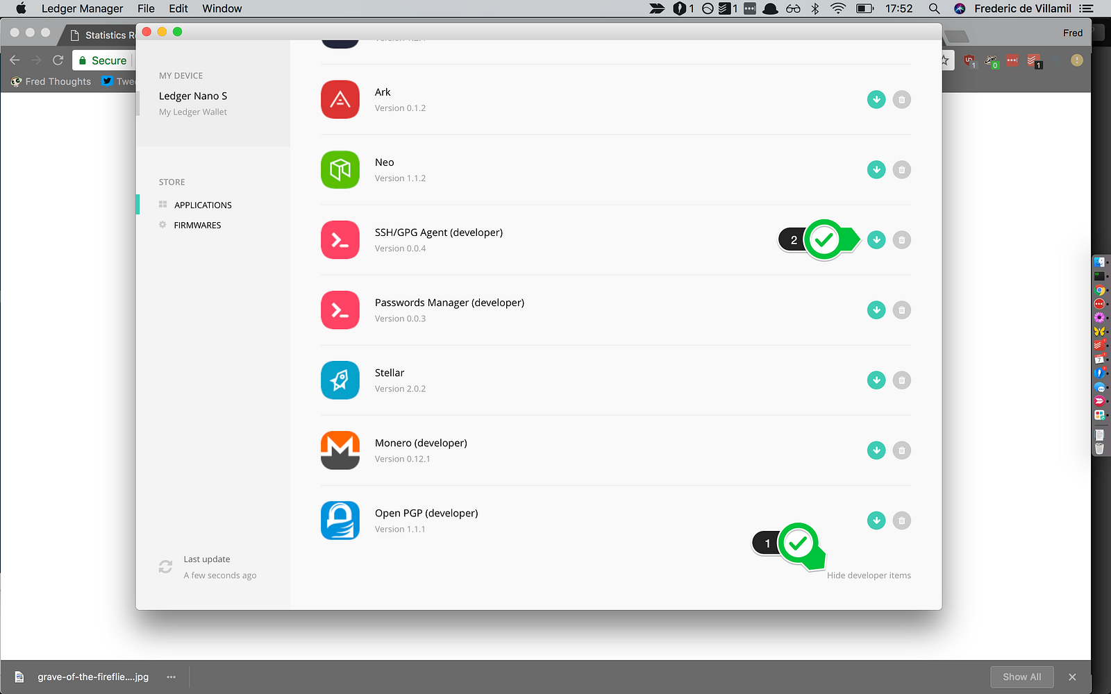This screenshot has width=1111, height=694.
Task: Close the Chrome downloads bar
Action: coord(1072,677)
